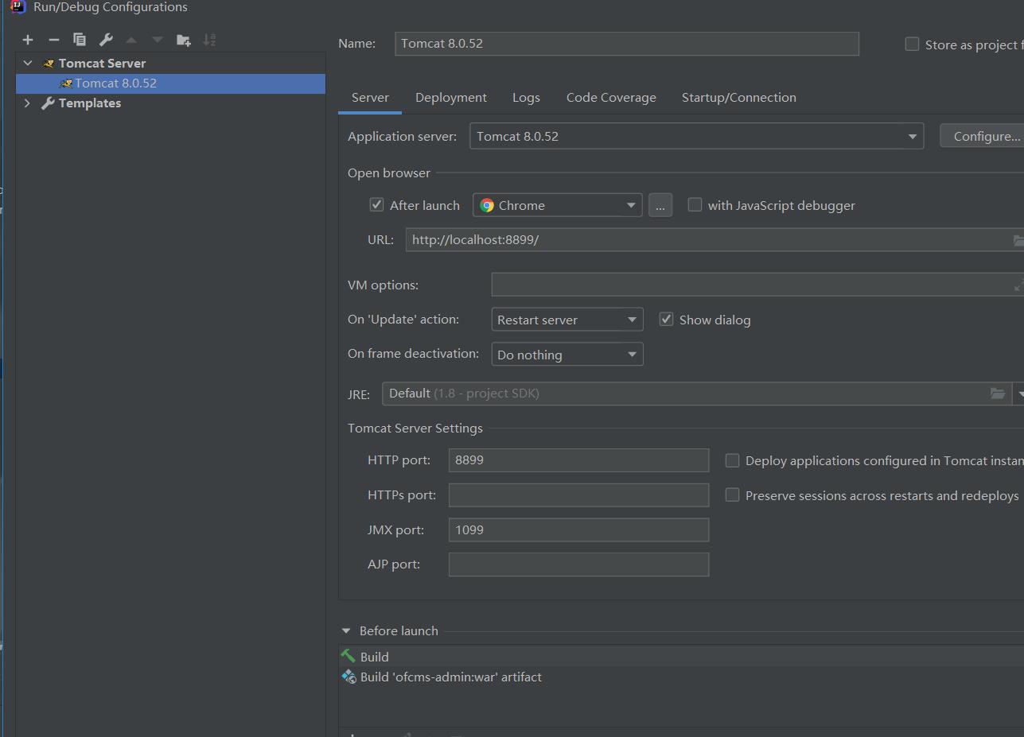Switch to the Startup/Connection tab
This screenshot has width=1024, height=737.
738,98
